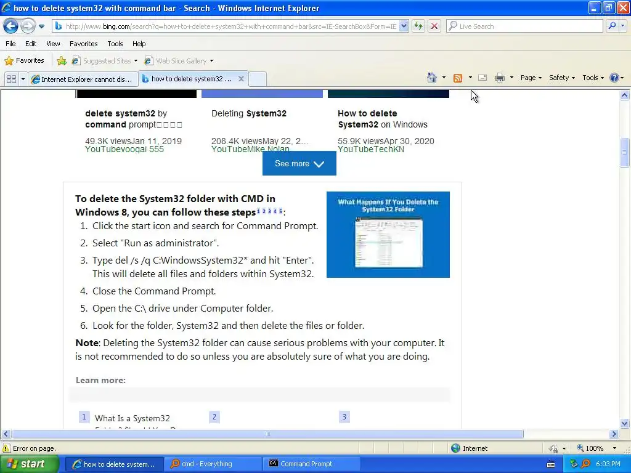631x473 pixels.
Task: Click the horizontal scrollbar right arrow
Action: tap(614, 434)
